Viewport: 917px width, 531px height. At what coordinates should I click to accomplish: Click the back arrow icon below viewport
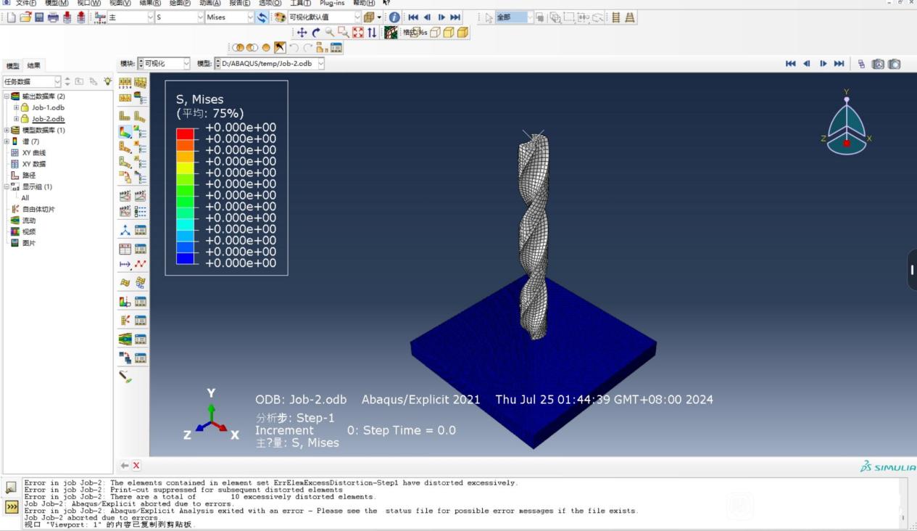click(125, 466)
